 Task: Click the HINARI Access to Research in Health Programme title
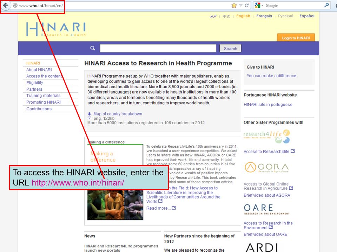point(158,63)
